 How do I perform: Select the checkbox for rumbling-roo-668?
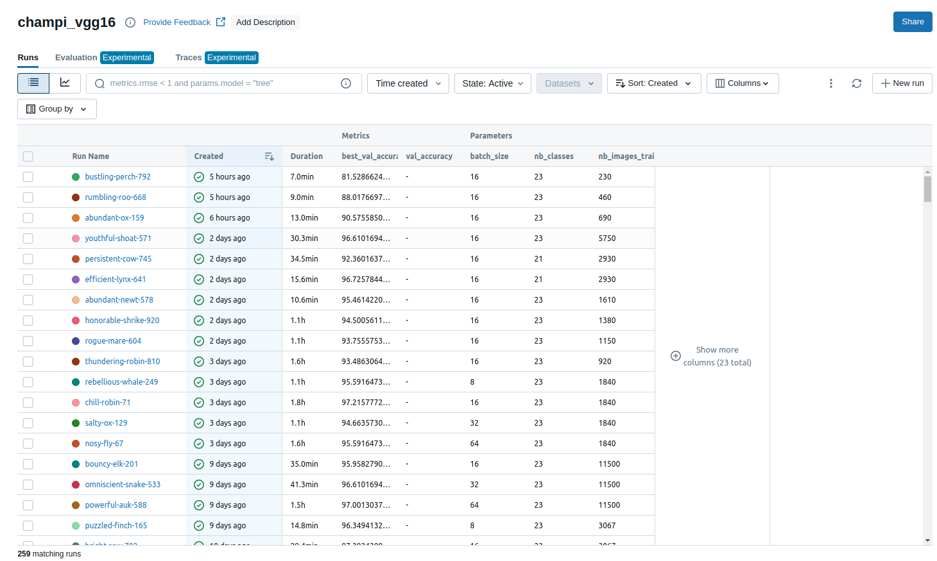[28, 197]
